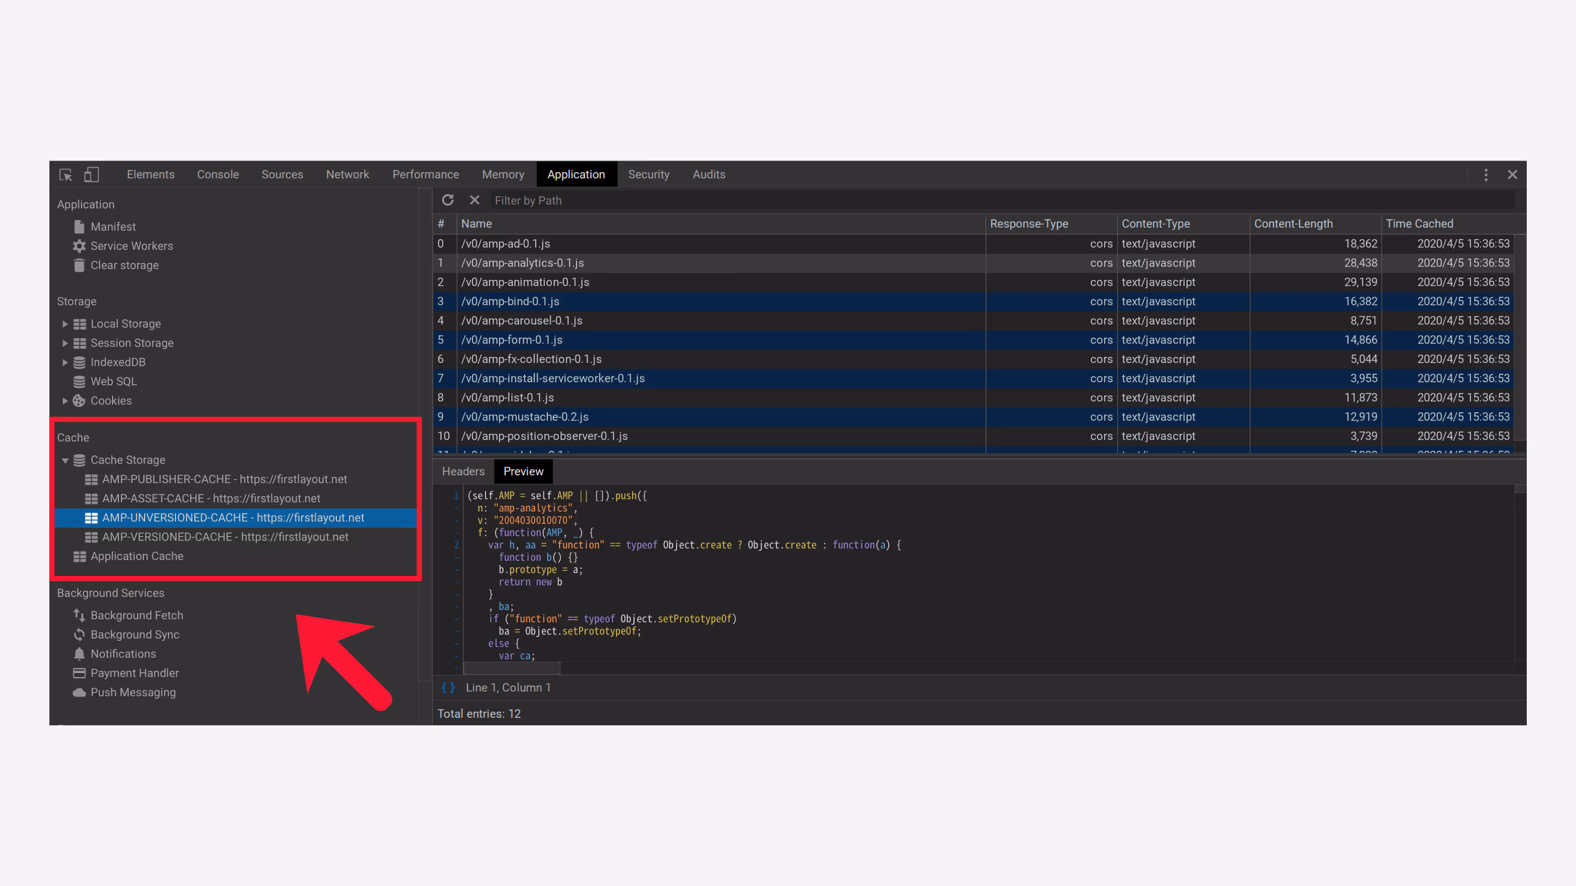Focus the Filter by Path field

pos(1003,201)
